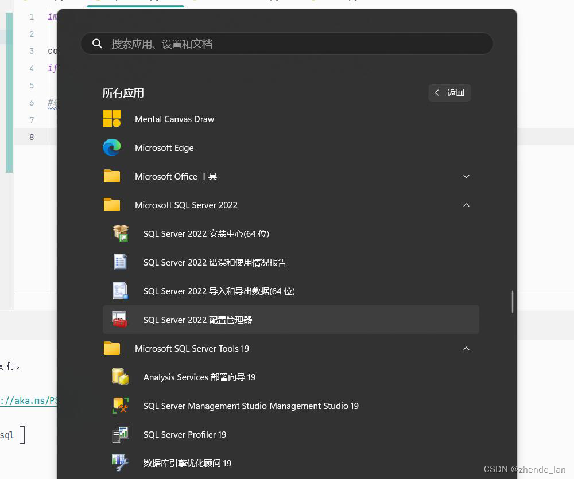Click the search magnifier icon
The image size is (574, 479).
coord(97,44)
